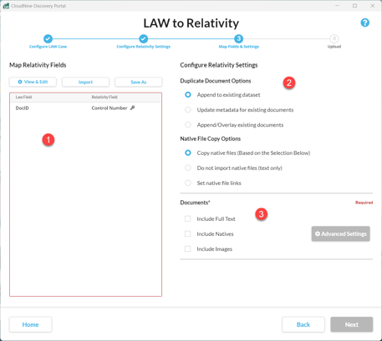Viewport: 382px width, 341px height.
Task: Click the Save As button
Action: (x=139, y=82)
